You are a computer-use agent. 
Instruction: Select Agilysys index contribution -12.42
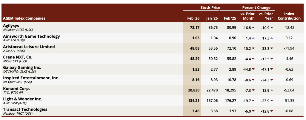[289, 28]
